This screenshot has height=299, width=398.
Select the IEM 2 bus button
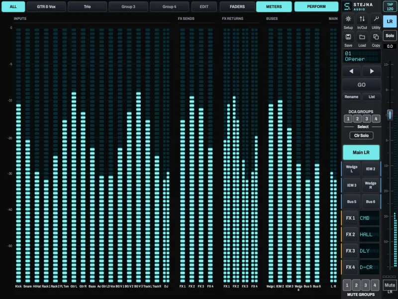(371, 169)
